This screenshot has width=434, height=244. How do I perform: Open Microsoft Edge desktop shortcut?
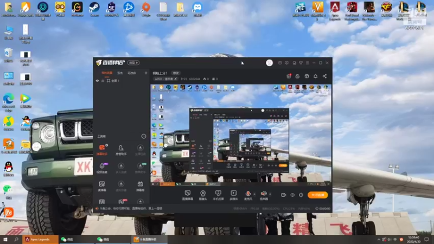click(x=9, y=102)
